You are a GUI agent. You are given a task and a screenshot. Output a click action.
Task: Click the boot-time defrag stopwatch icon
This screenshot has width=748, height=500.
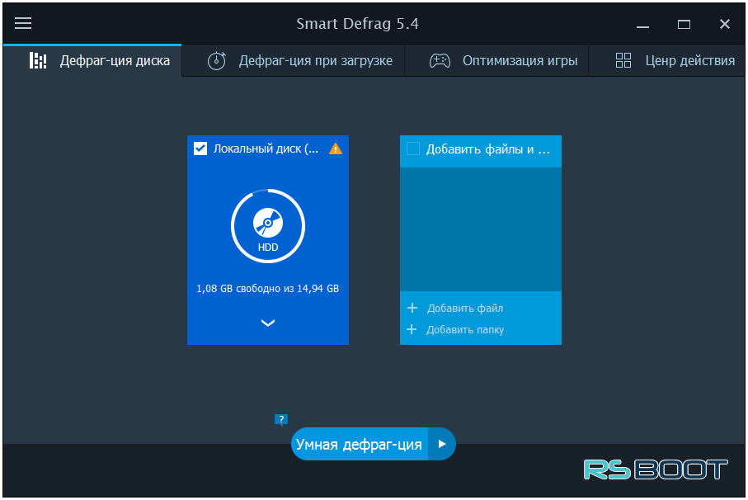(x=216, y=61)
